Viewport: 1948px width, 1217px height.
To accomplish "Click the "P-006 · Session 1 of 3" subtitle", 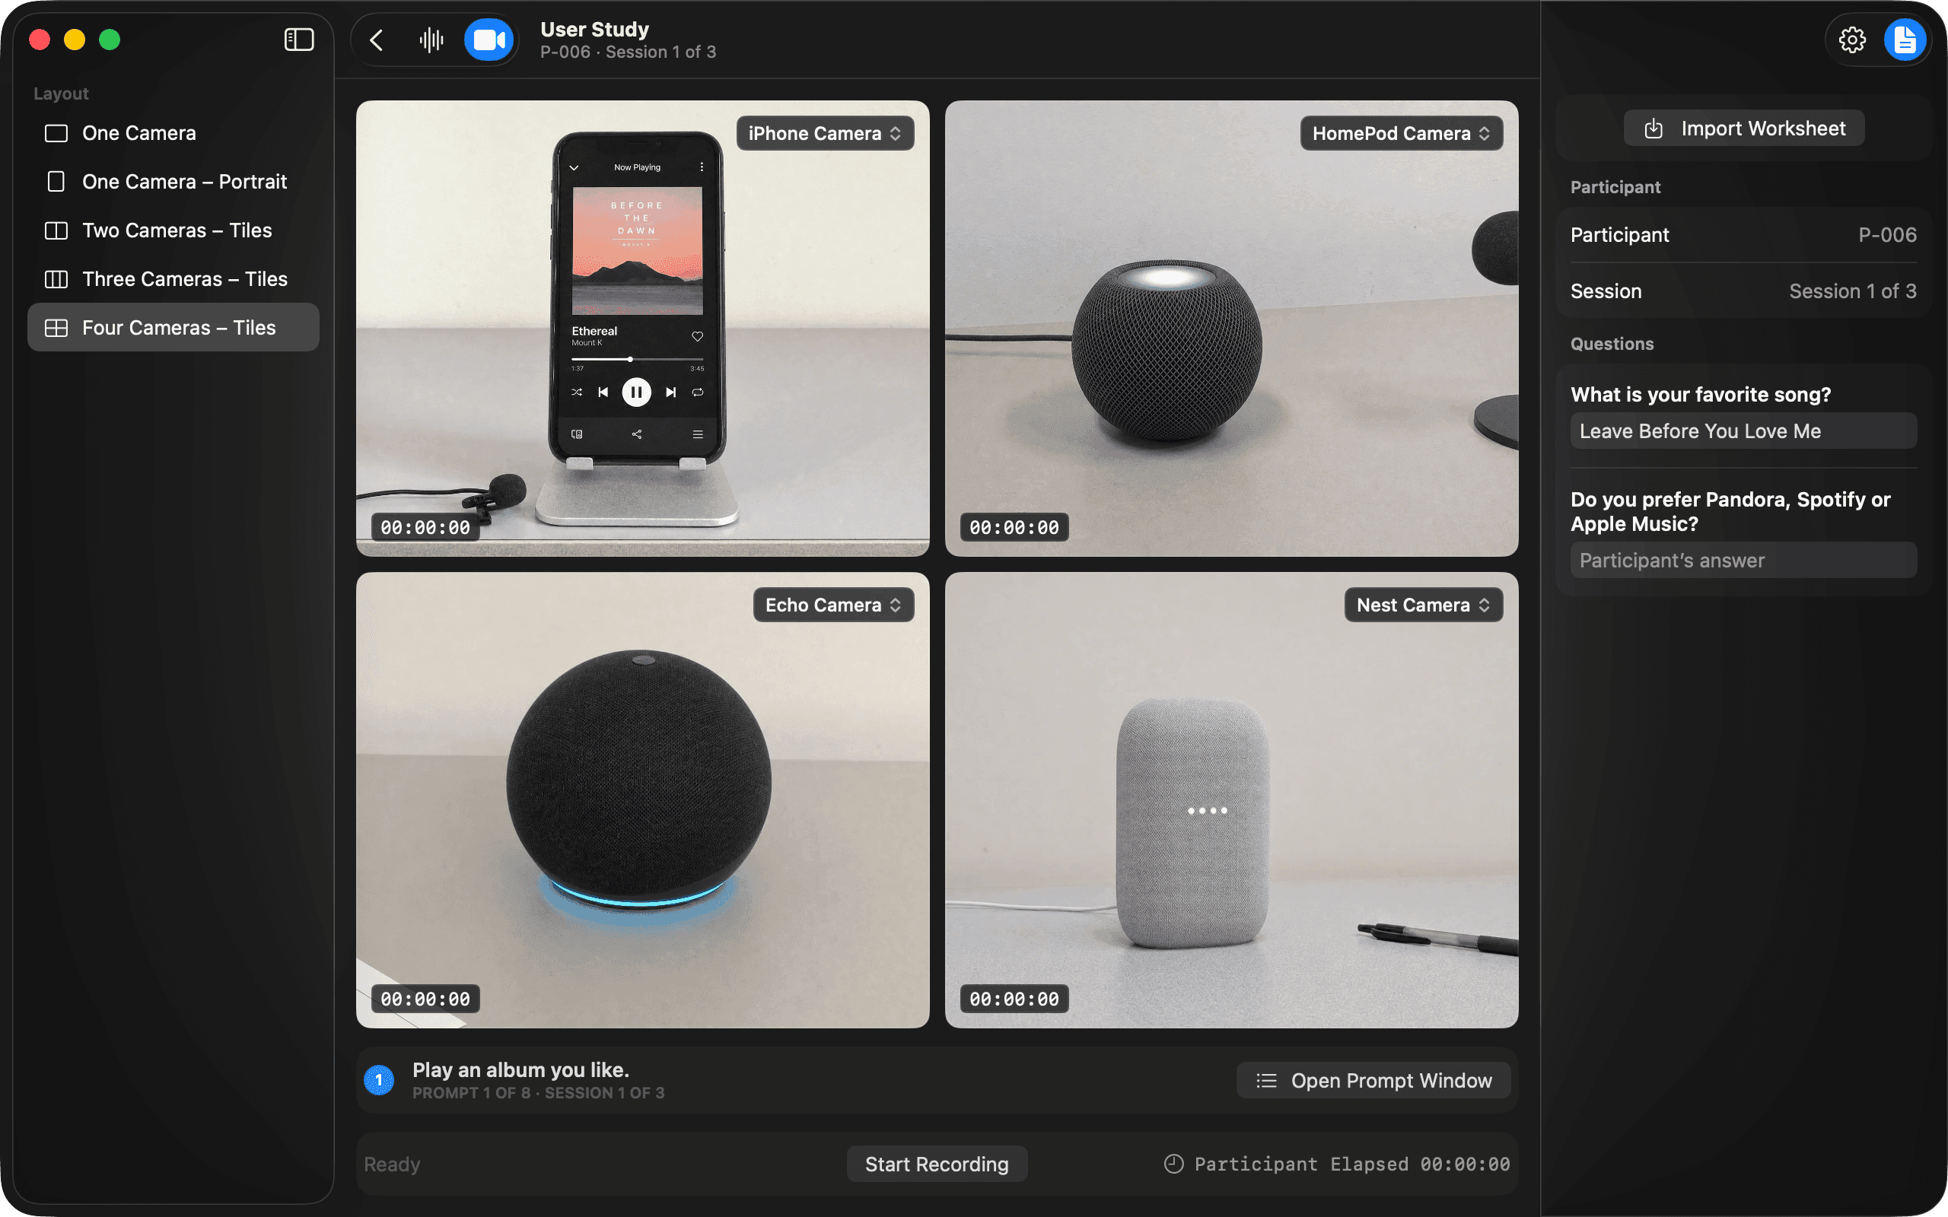I will click(628, 52).
